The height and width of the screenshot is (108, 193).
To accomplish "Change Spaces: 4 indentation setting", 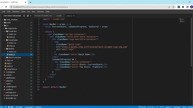I will [x=169, y=107].
